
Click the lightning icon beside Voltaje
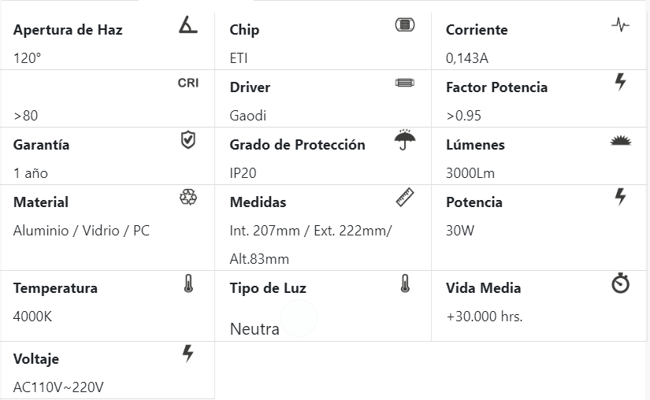click(x=188, y=354)
